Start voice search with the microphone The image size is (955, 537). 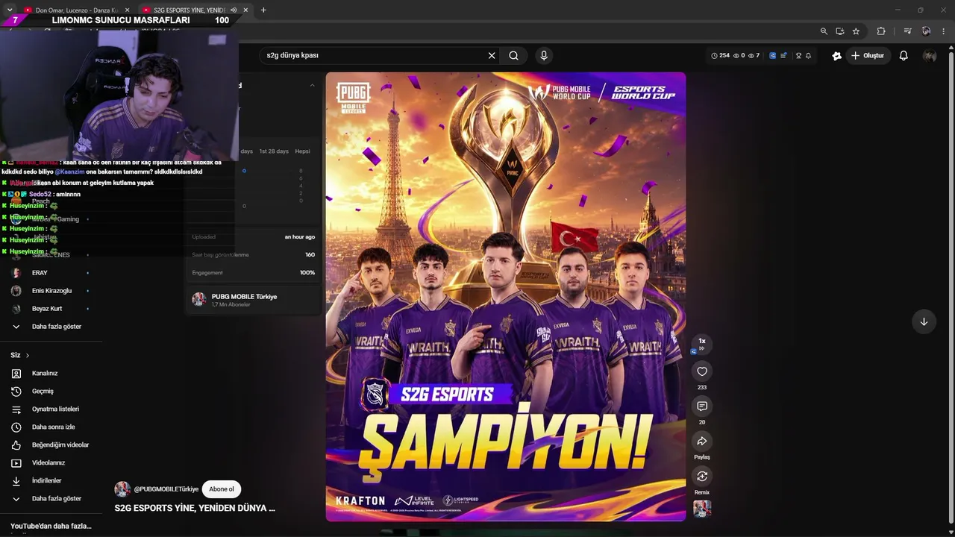click(544, 55)
